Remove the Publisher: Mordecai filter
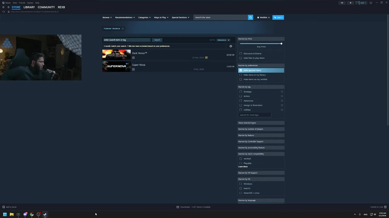389x218 pixels. point(123,28)
